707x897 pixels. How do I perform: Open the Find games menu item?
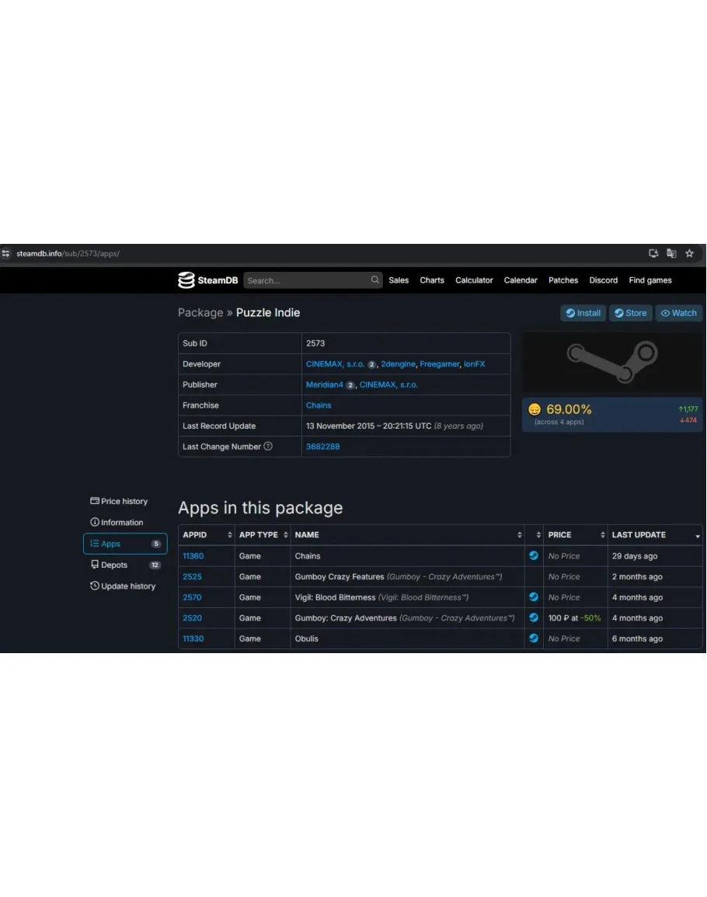tap(650, 280)
